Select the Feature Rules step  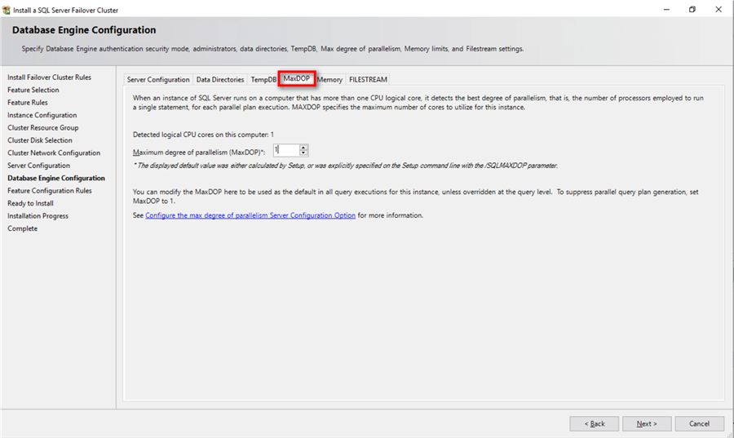[28, 103]
